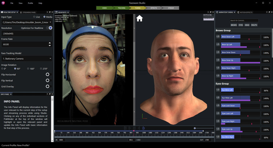This screenshot has width=273, height=148.
Task: Open the fx options for Eye Wide Left
Action: pyautogui.click(x=218, y=98)
